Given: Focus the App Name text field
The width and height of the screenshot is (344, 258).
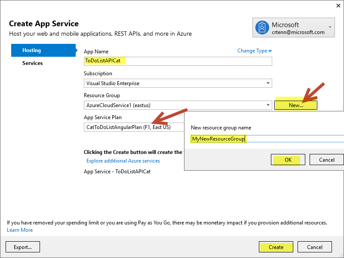Looking at the screenshot, I should [x=178, y=61].
